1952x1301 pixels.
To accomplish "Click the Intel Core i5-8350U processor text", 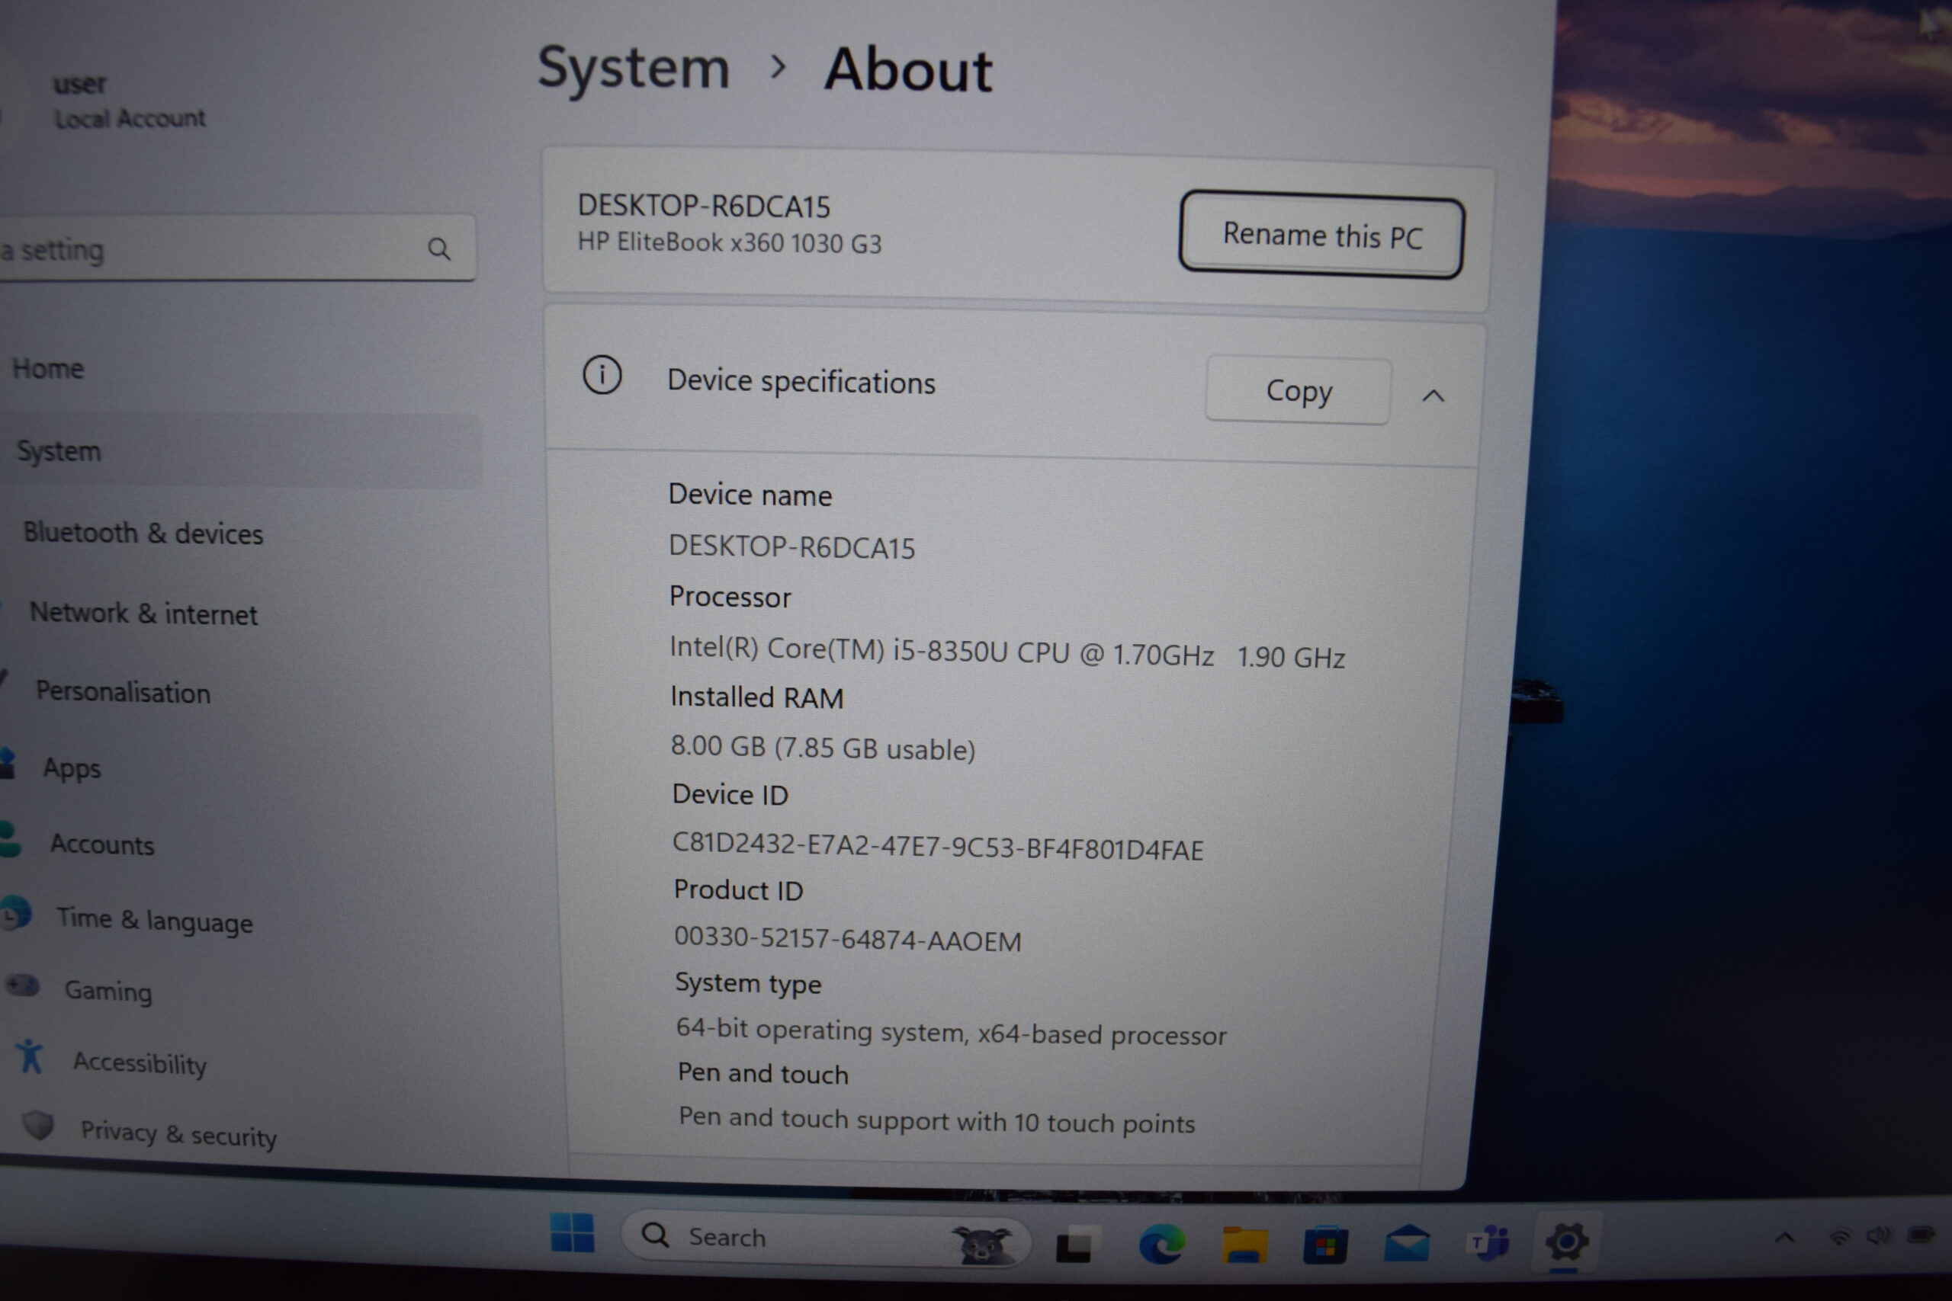I will (1006, 652).
